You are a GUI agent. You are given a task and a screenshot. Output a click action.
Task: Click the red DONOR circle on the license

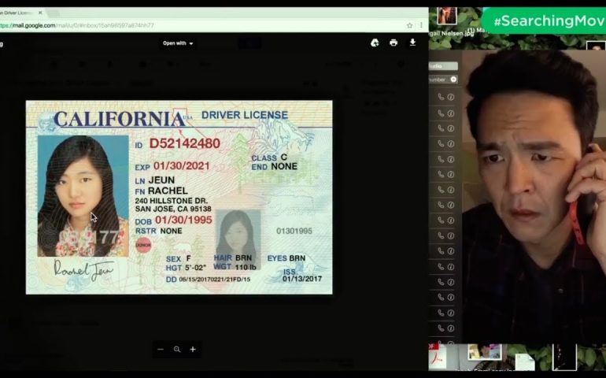143,245
